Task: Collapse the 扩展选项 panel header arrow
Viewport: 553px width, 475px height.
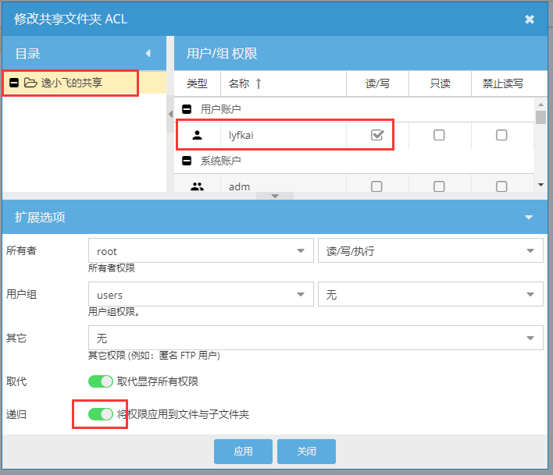Action: [x=529, y=217]
